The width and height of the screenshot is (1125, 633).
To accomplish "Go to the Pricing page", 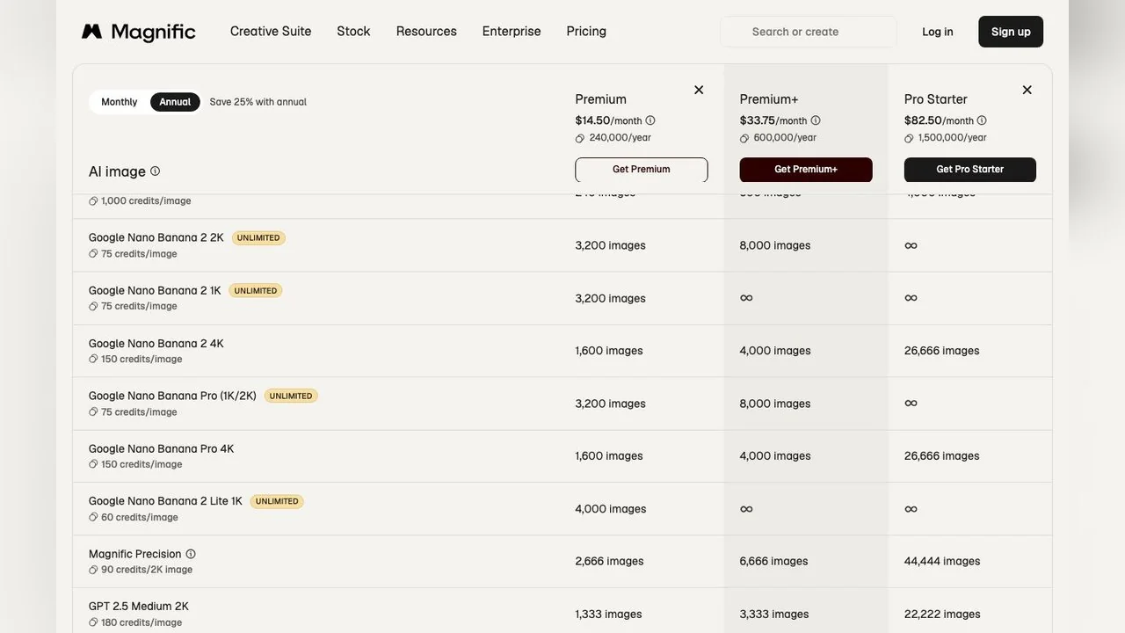I will (586, 32).
